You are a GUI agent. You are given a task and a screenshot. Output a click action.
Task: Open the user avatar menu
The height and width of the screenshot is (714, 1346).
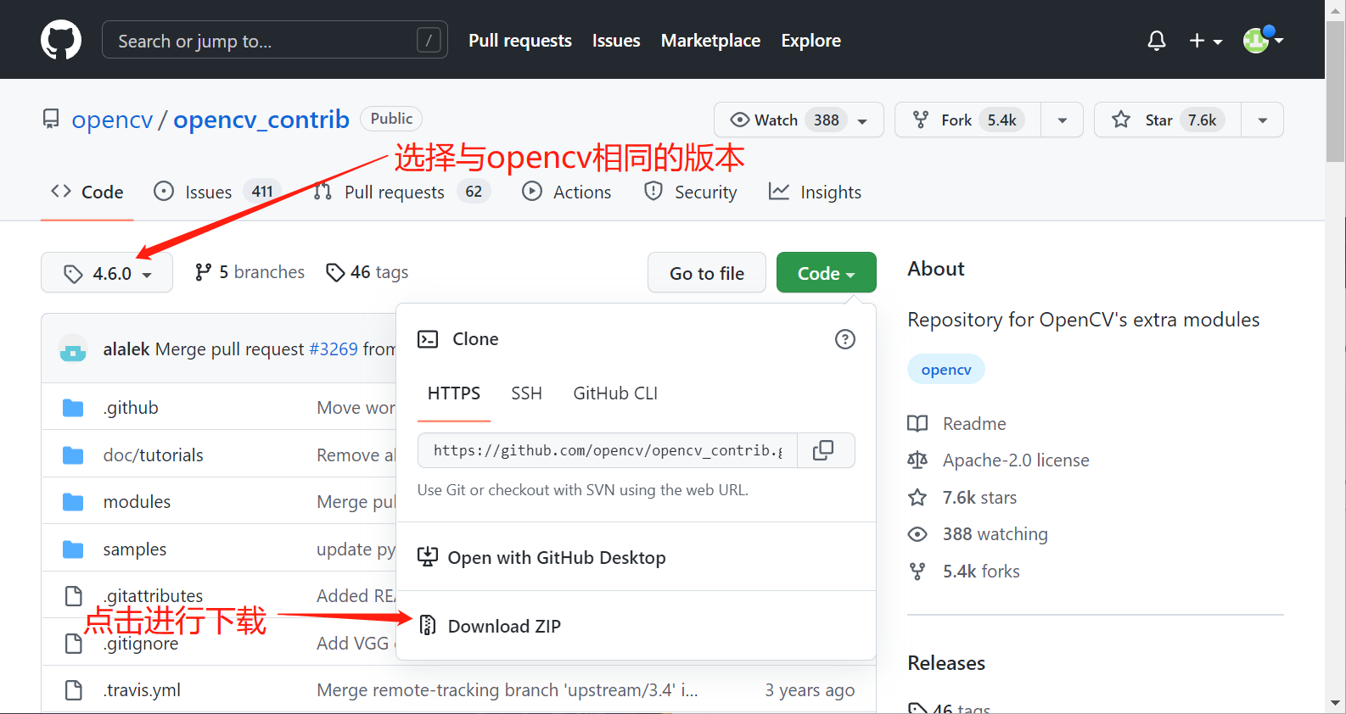(1263, 40)
